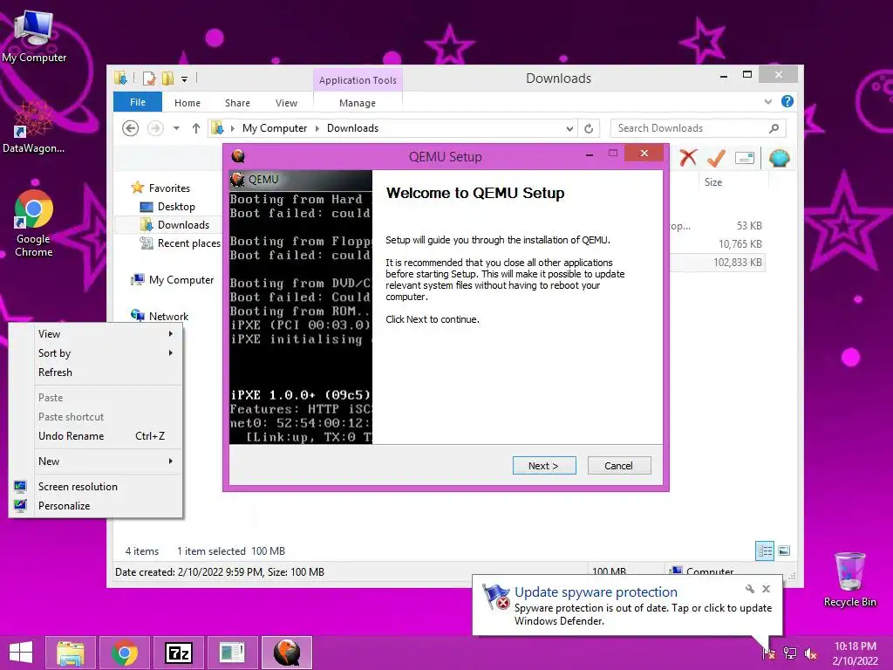The image size is (893, 670).
Task: Click the Up arrow in Downloads window
Action: tap(196, 128)
